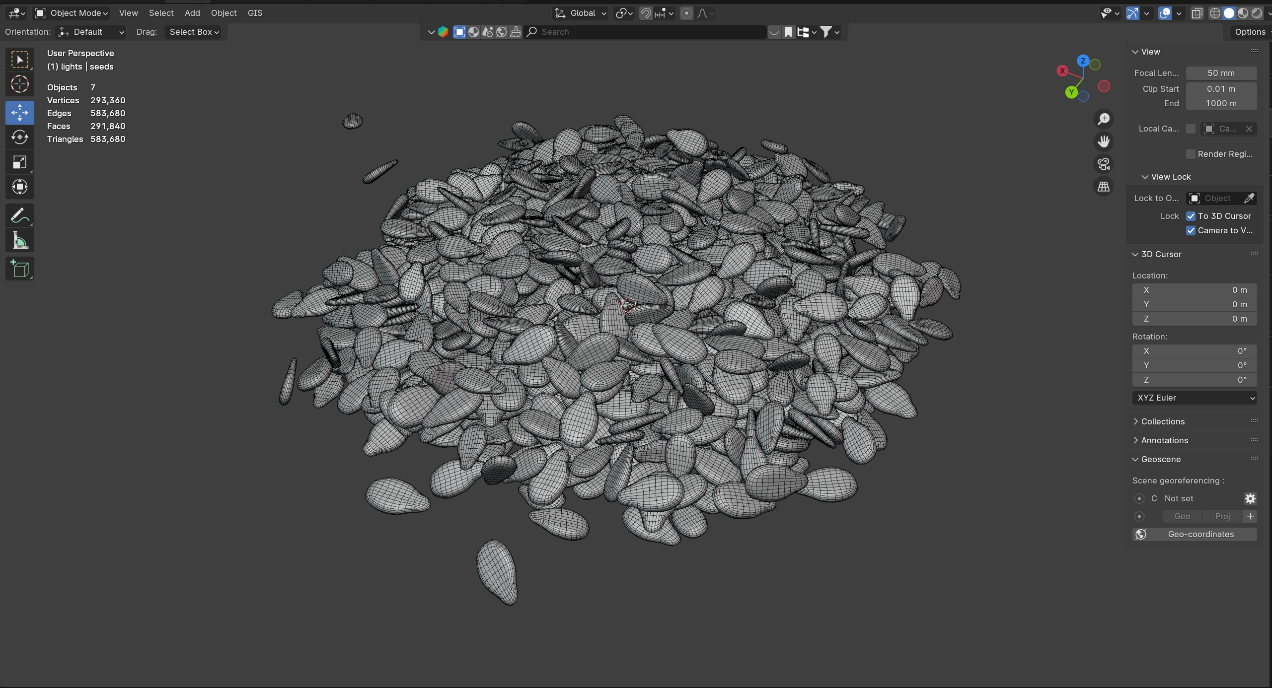Click the Geo-coordinates button
The image size is (1272, 688).
click(x=1195, y=534)
